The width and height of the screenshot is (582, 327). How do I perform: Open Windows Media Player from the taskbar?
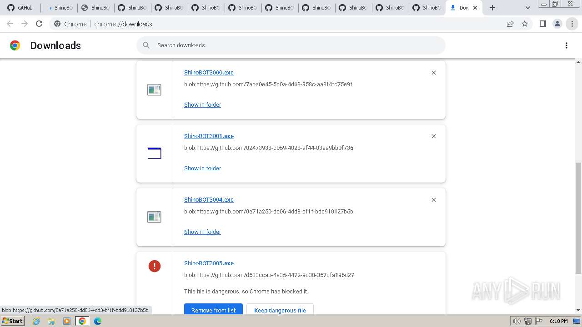pyautogui.click(x=67, y=321)
